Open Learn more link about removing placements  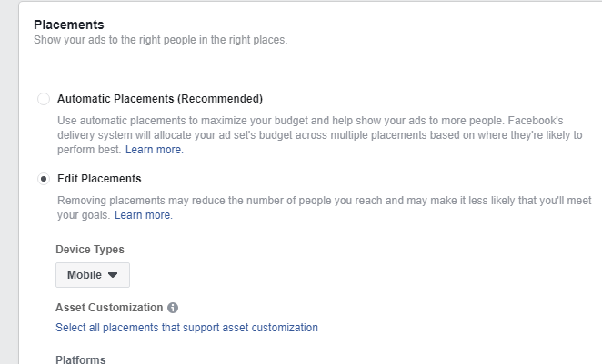(x=144, y=215)
